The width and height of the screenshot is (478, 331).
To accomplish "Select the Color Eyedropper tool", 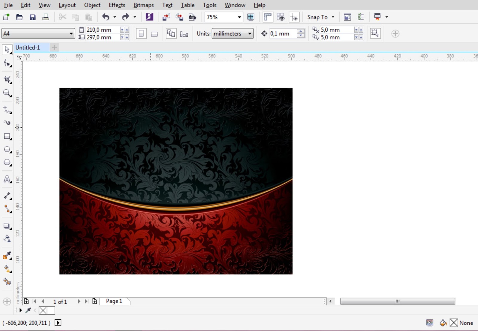I will 7,256.
